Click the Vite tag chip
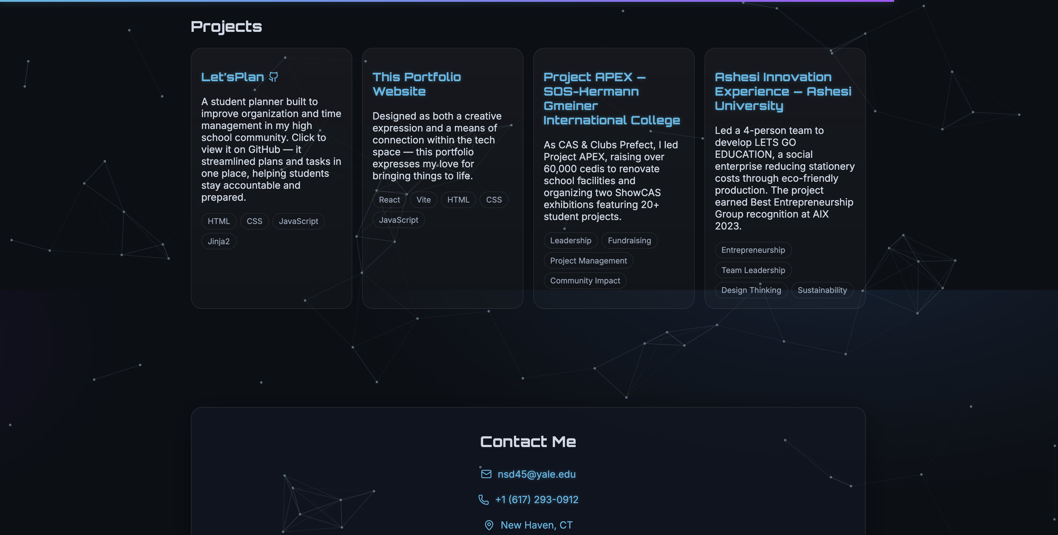 point(423,200)
